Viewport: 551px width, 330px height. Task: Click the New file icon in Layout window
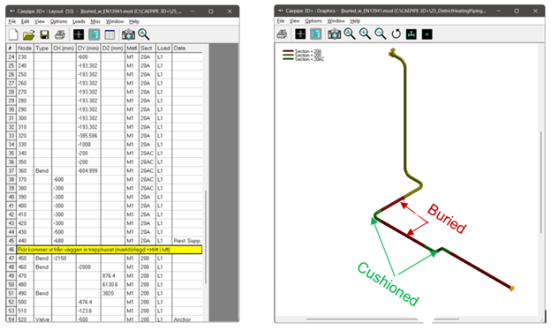[13, 34]
